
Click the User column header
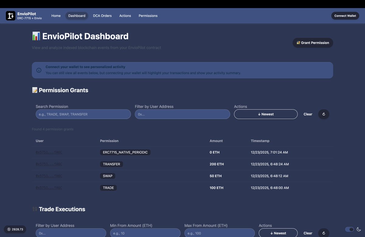point(40,141)
